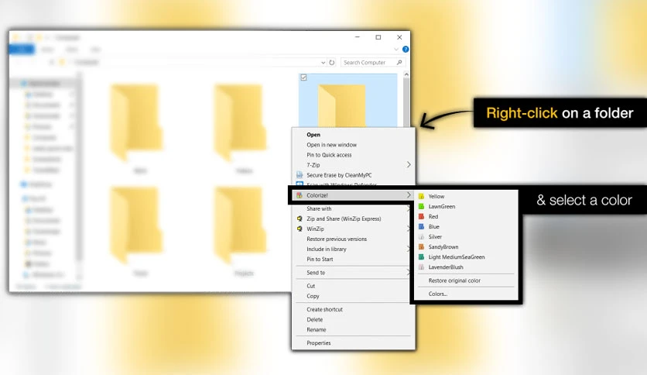Expand the ribbon with the chevron
Image resolution: width=647 pixels, height=375 pixels.
point(396,49)
